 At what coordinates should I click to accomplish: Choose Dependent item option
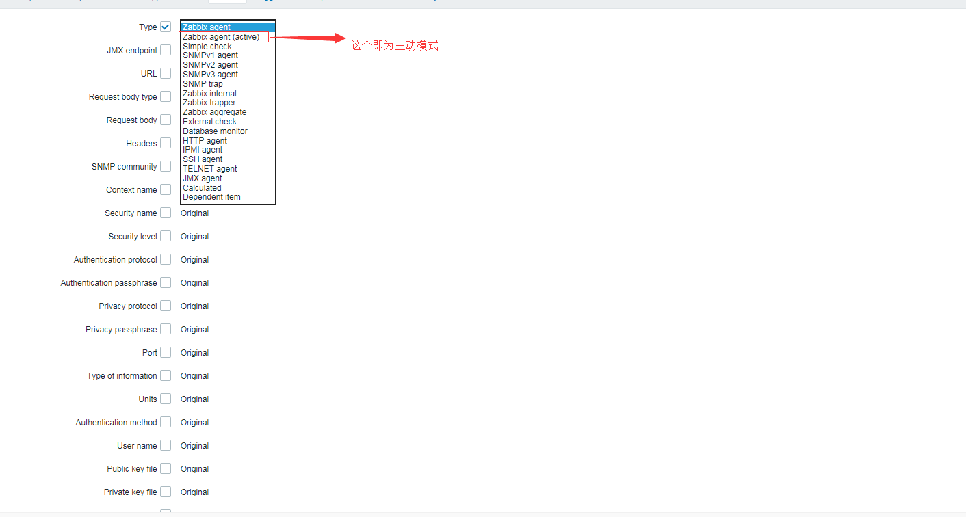click(x=228, y=197)
